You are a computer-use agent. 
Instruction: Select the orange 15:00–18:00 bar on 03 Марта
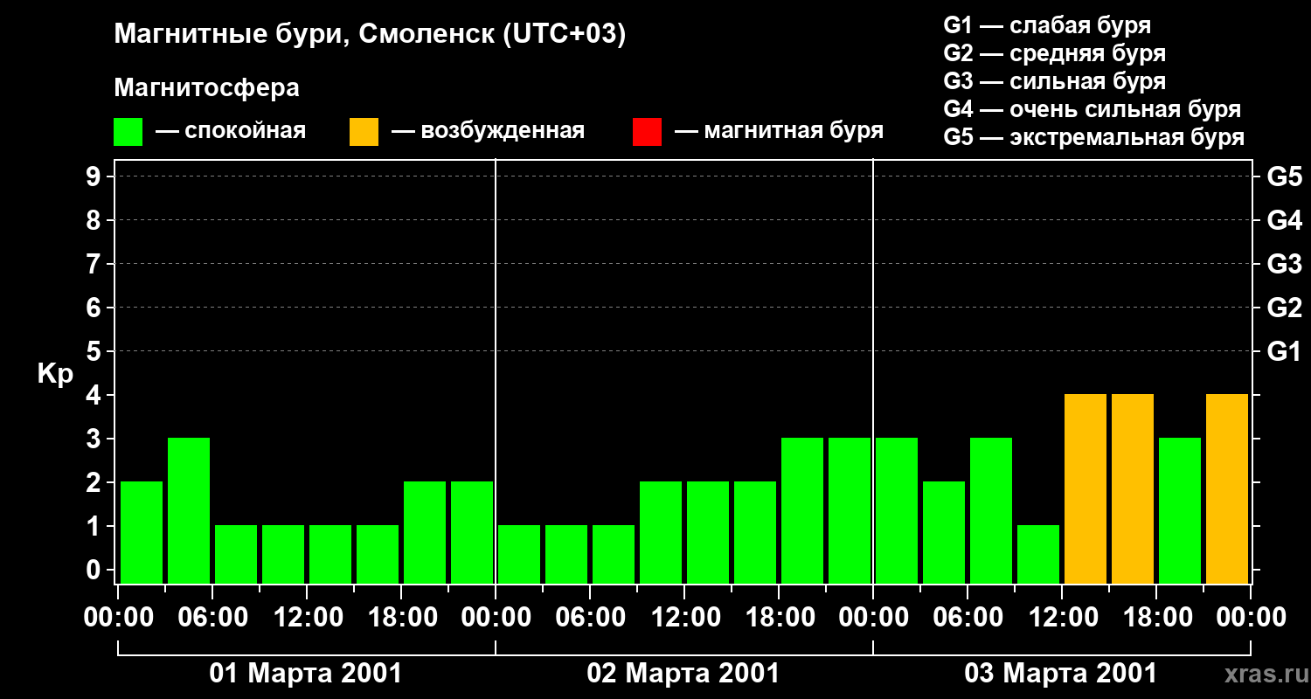point(1133,488)
